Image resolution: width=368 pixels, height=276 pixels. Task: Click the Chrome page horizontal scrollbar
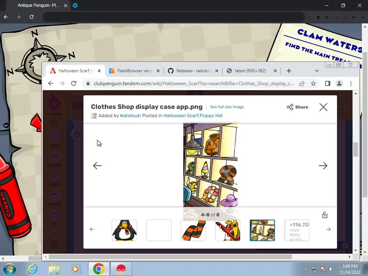coord(170,257)
